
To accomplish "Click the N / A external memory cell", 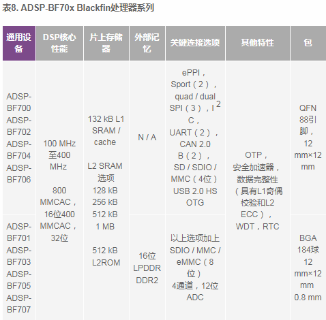I will [147, 138].
